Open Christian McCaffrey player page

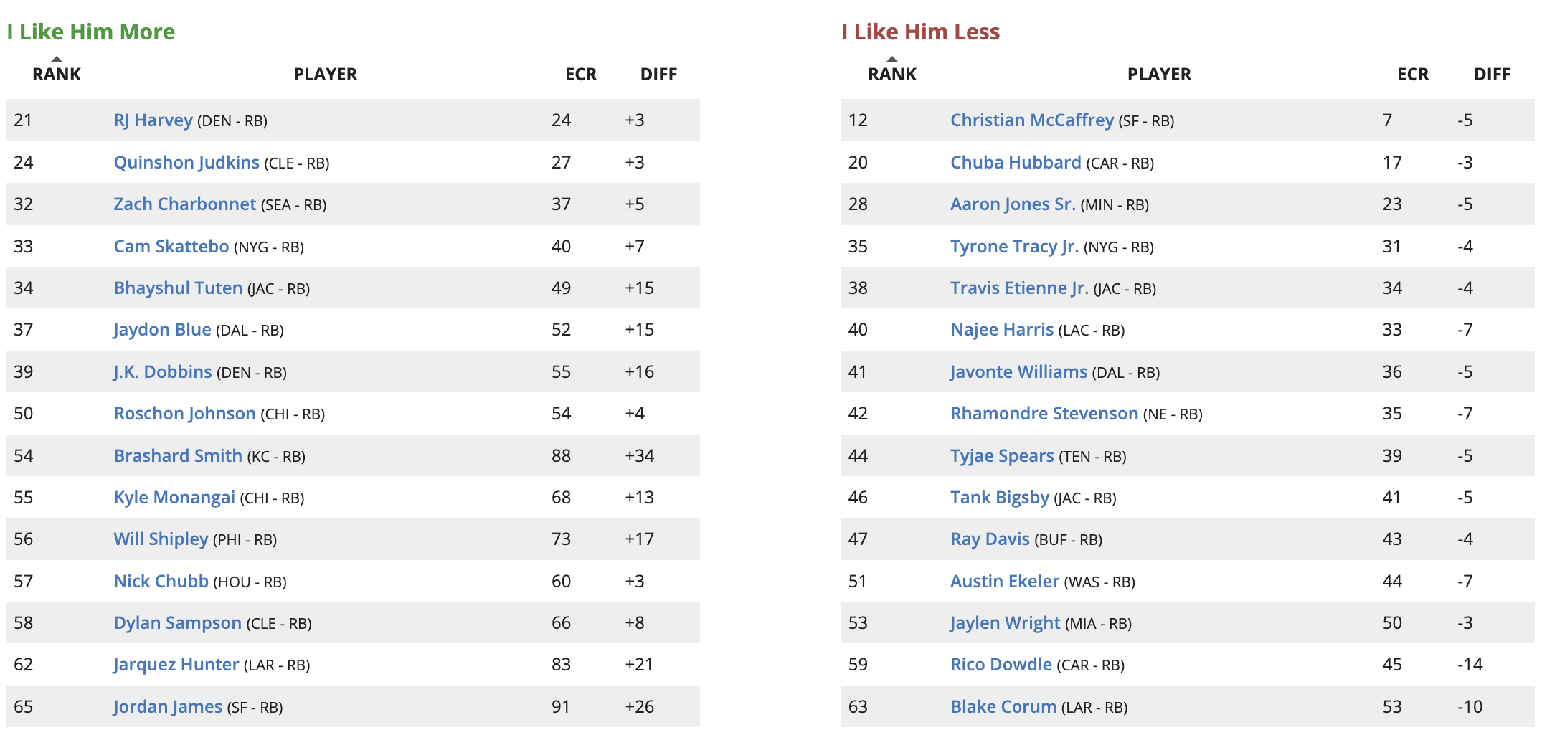[x=1032, y=120]
